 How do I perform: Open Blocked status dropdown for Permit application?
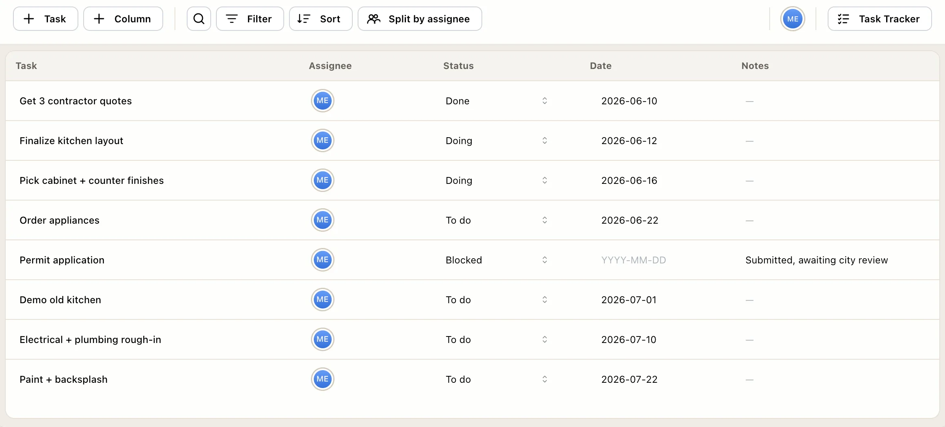click(497, 260)
